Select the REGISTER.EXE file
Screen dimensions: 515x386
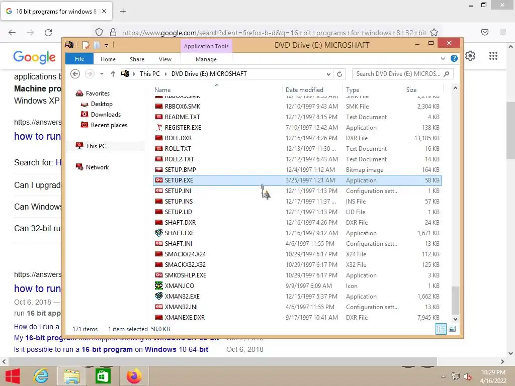(297, 127)
